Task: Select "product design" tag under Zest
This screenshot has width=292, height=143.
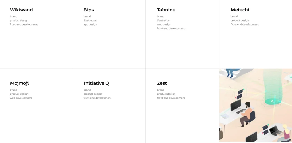Action: [166, 94]
